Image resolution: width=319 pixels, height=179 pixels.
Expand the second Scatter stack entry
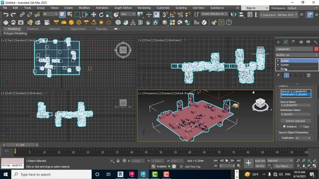coord(278,65)
